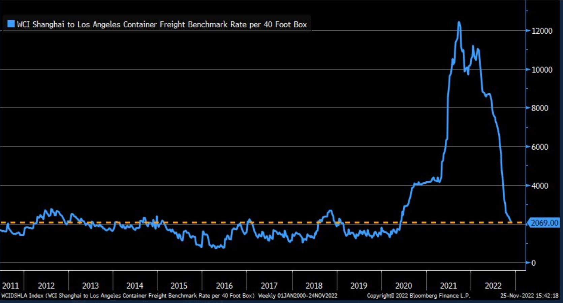Viewport: 563px width, 303px height.
Task: Select the 2016 year on the time axis
Action: (x=224, y=286)
